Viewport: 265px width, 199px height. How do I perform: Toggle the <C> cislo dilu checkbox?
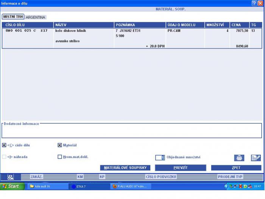[x=4, y=145]
